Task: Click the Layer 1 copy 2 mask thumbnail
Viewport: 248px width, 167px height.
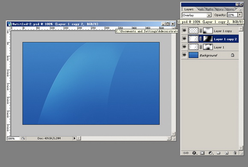Action: click(x=208, y=39)
